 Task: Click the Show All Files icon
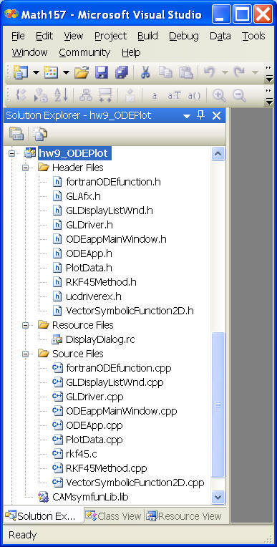tap(40, 133)
